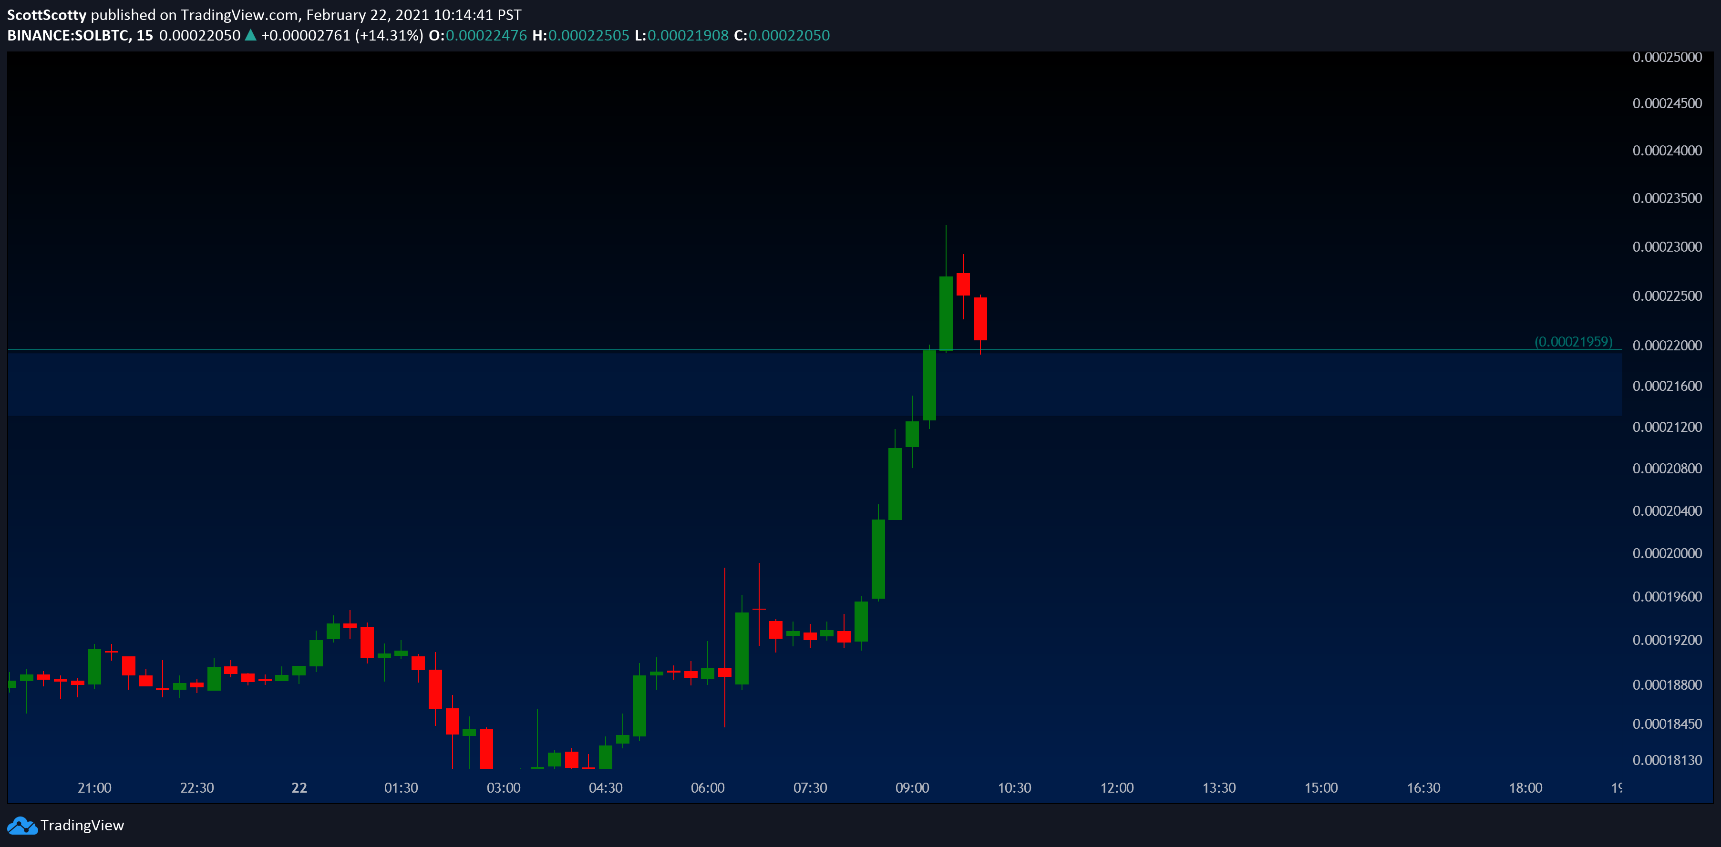Click the 09:00 time axis label
This screenshot has height=847, width=1721.
(x=912, y=787)
